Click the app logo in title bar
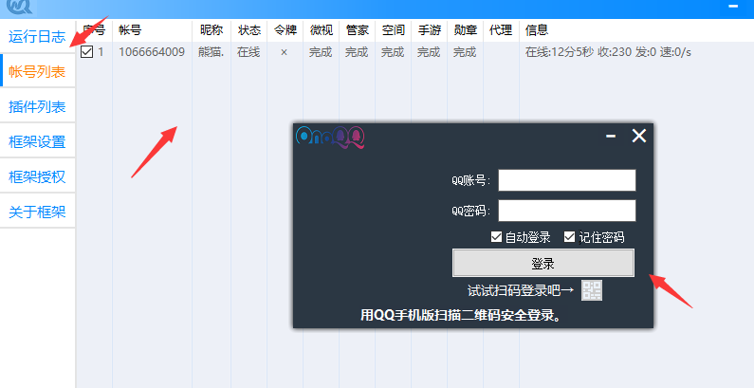Viewport: 754px width, 388px height. click(x=19, y=7)
